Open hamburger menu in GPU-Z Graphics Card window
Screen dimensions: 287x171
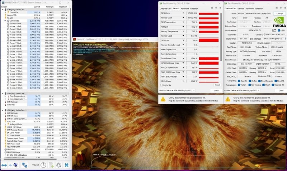pyautogui.click(x=285, y=8)
